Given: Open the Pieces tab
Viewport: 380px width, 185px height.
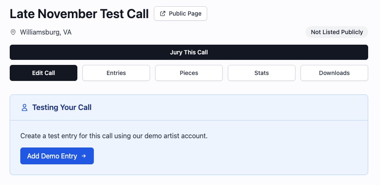Looking at the screenshot, I should pos(189,73).
